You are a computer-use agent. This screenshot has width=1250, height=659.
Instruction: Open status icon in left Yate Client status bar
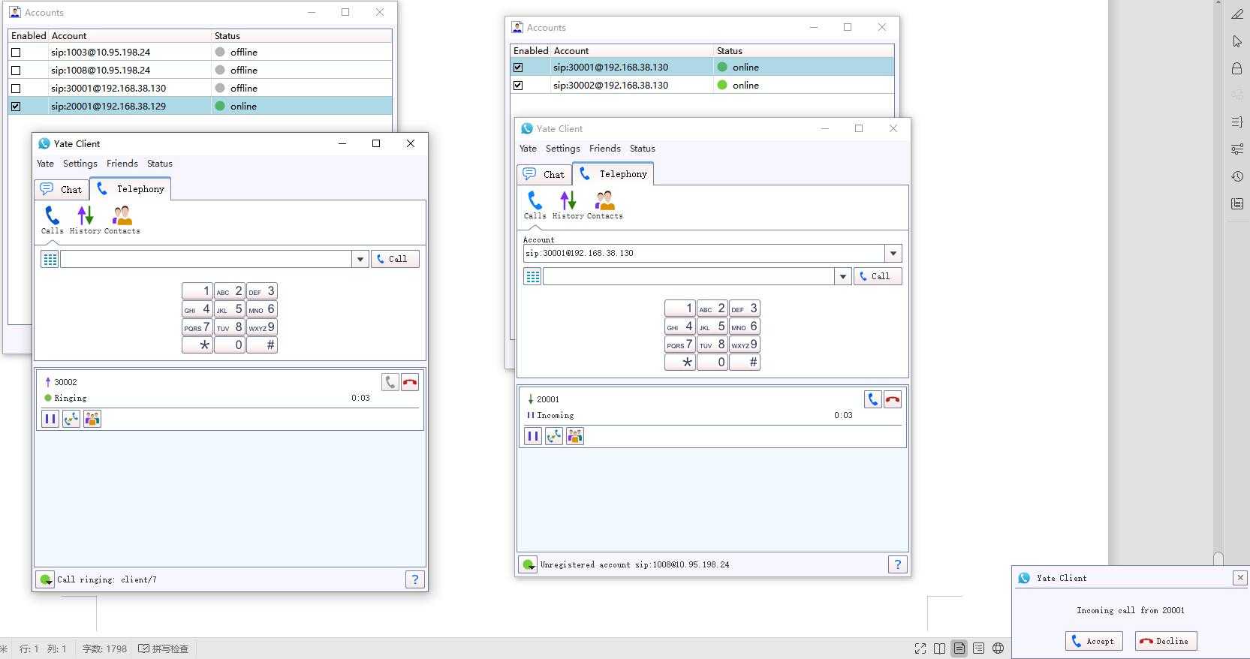point(45,579)
